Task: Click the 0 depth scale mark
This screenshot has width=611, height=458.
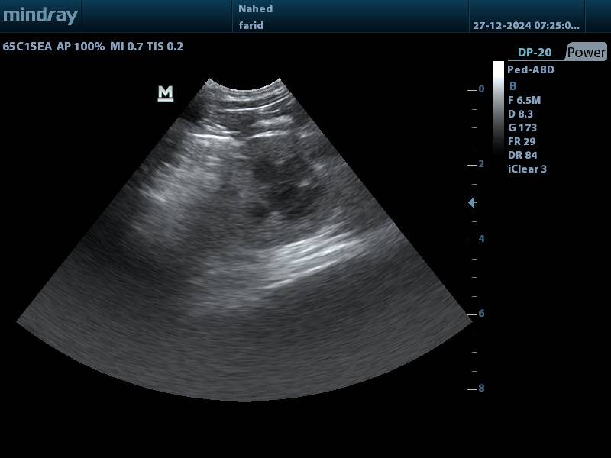Action: click(481, 89)
